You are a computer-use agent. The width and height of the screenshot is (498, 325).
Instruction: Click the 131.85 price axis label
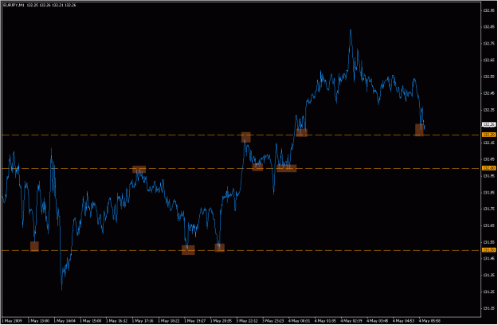(x=488, y=192)
